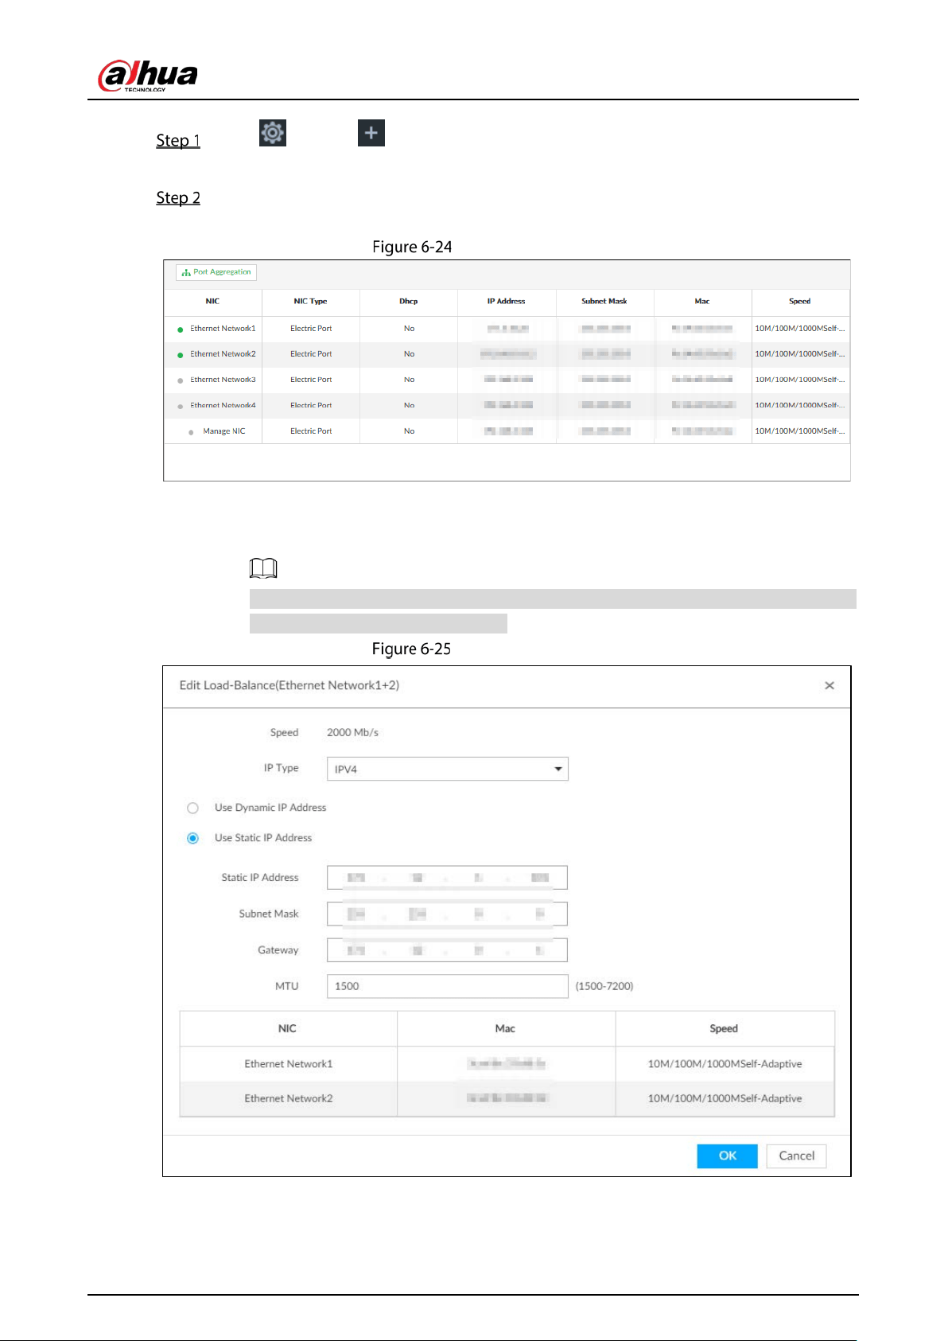
Task: Click the gear settings icon in Step 1
Action: pos(273,133)
